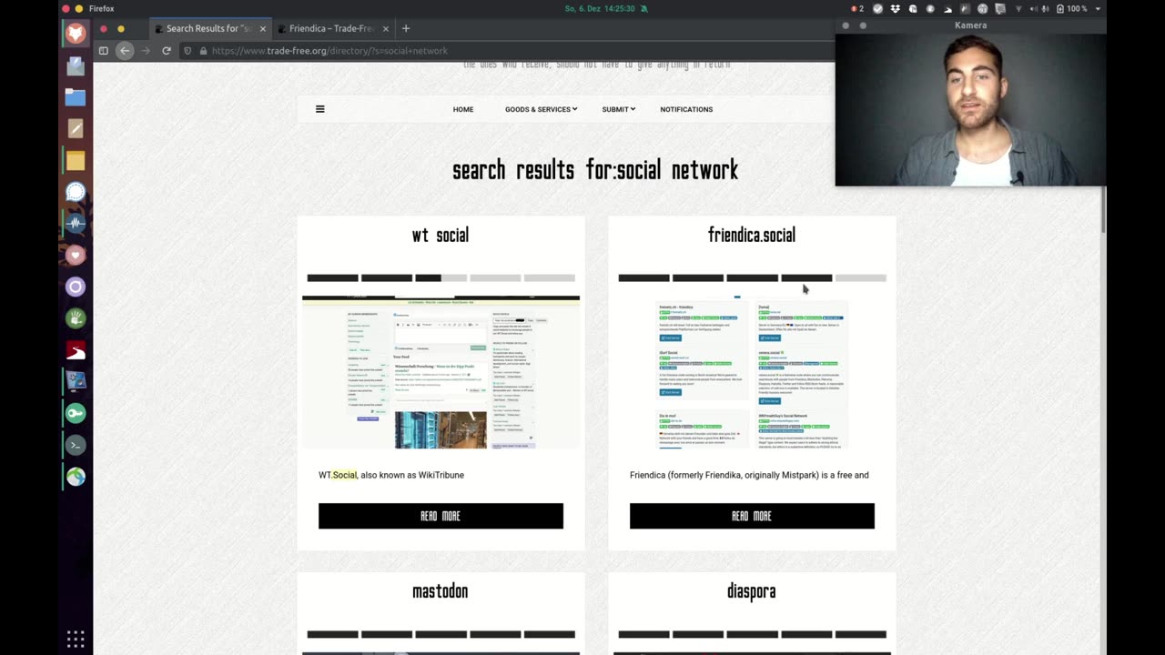Open the friendica.social title link
Image resolution: width=1165 pixels, height=655 pixels.
[752, 235]
